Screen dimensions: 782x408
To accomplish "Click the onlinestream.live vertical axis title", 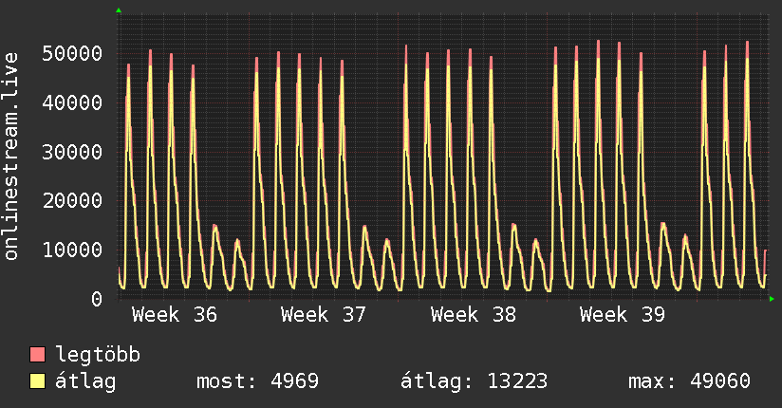I will (11, 157).
